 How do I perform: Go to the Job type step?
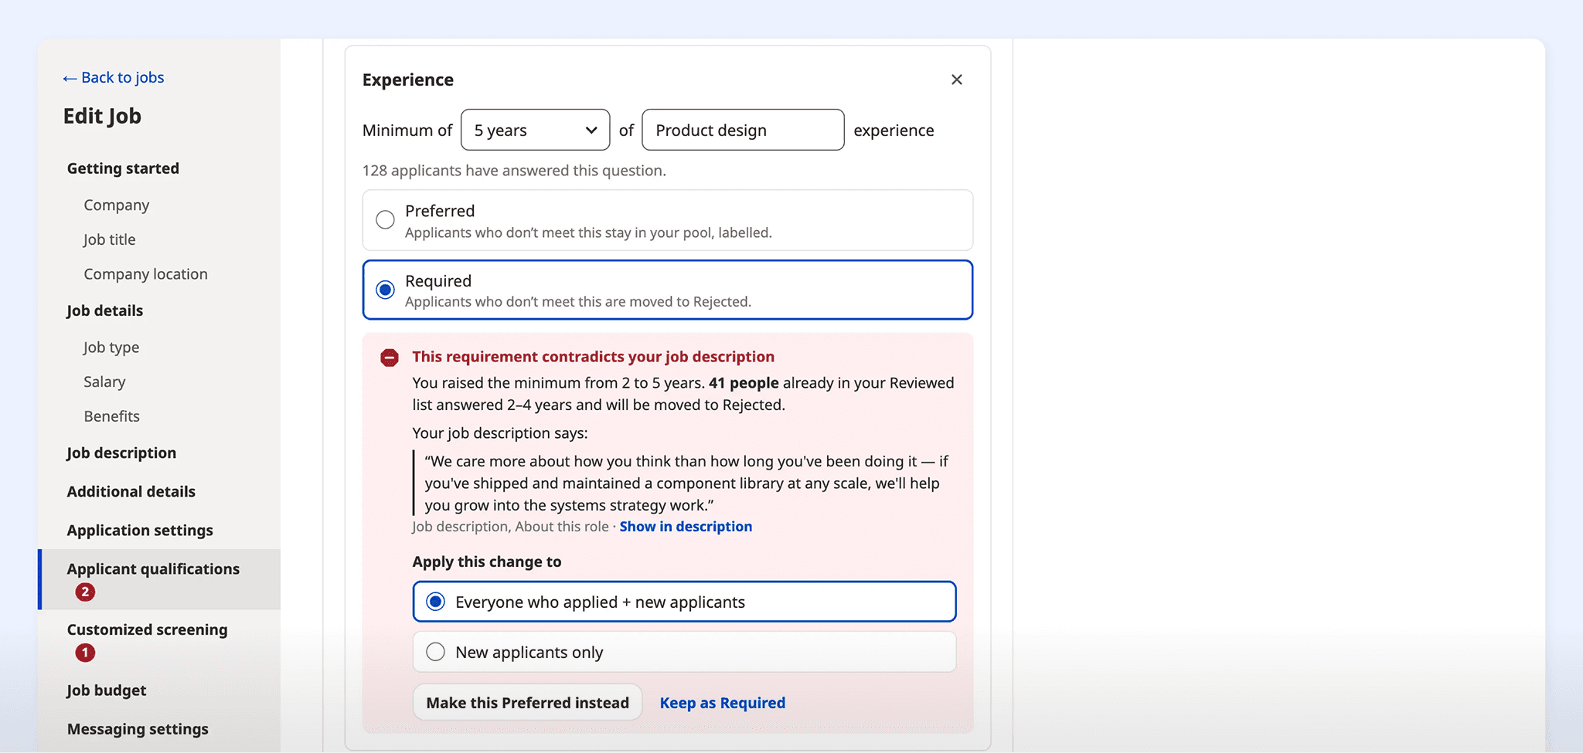click(111, 348)
